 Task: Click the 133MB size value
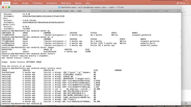[x=88, y=51]
